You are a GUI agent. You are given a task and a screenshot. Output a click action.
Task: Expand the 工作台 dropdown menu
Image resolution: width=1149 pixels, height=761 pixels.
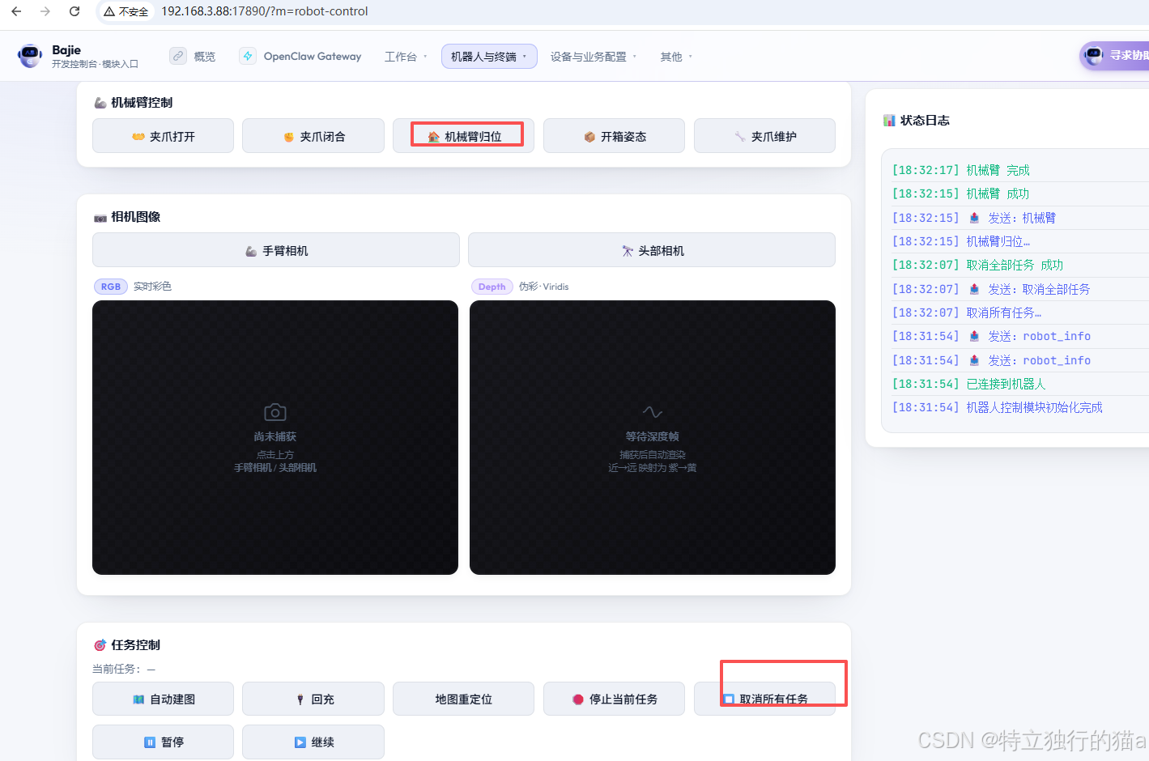tap(406, 57)
